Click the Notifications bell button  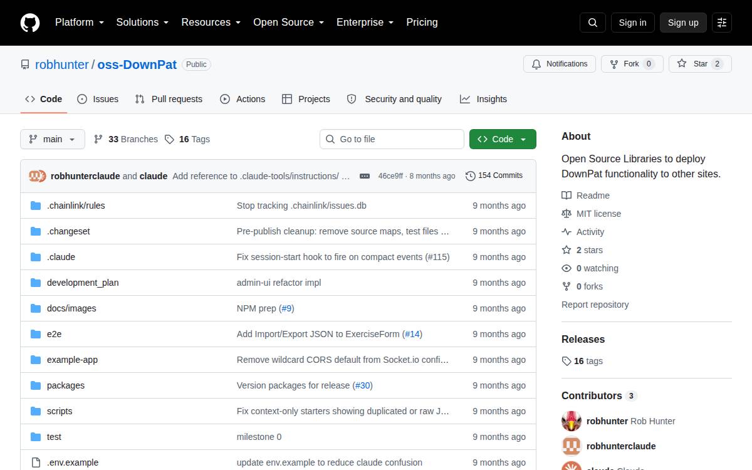coord(560,64)
